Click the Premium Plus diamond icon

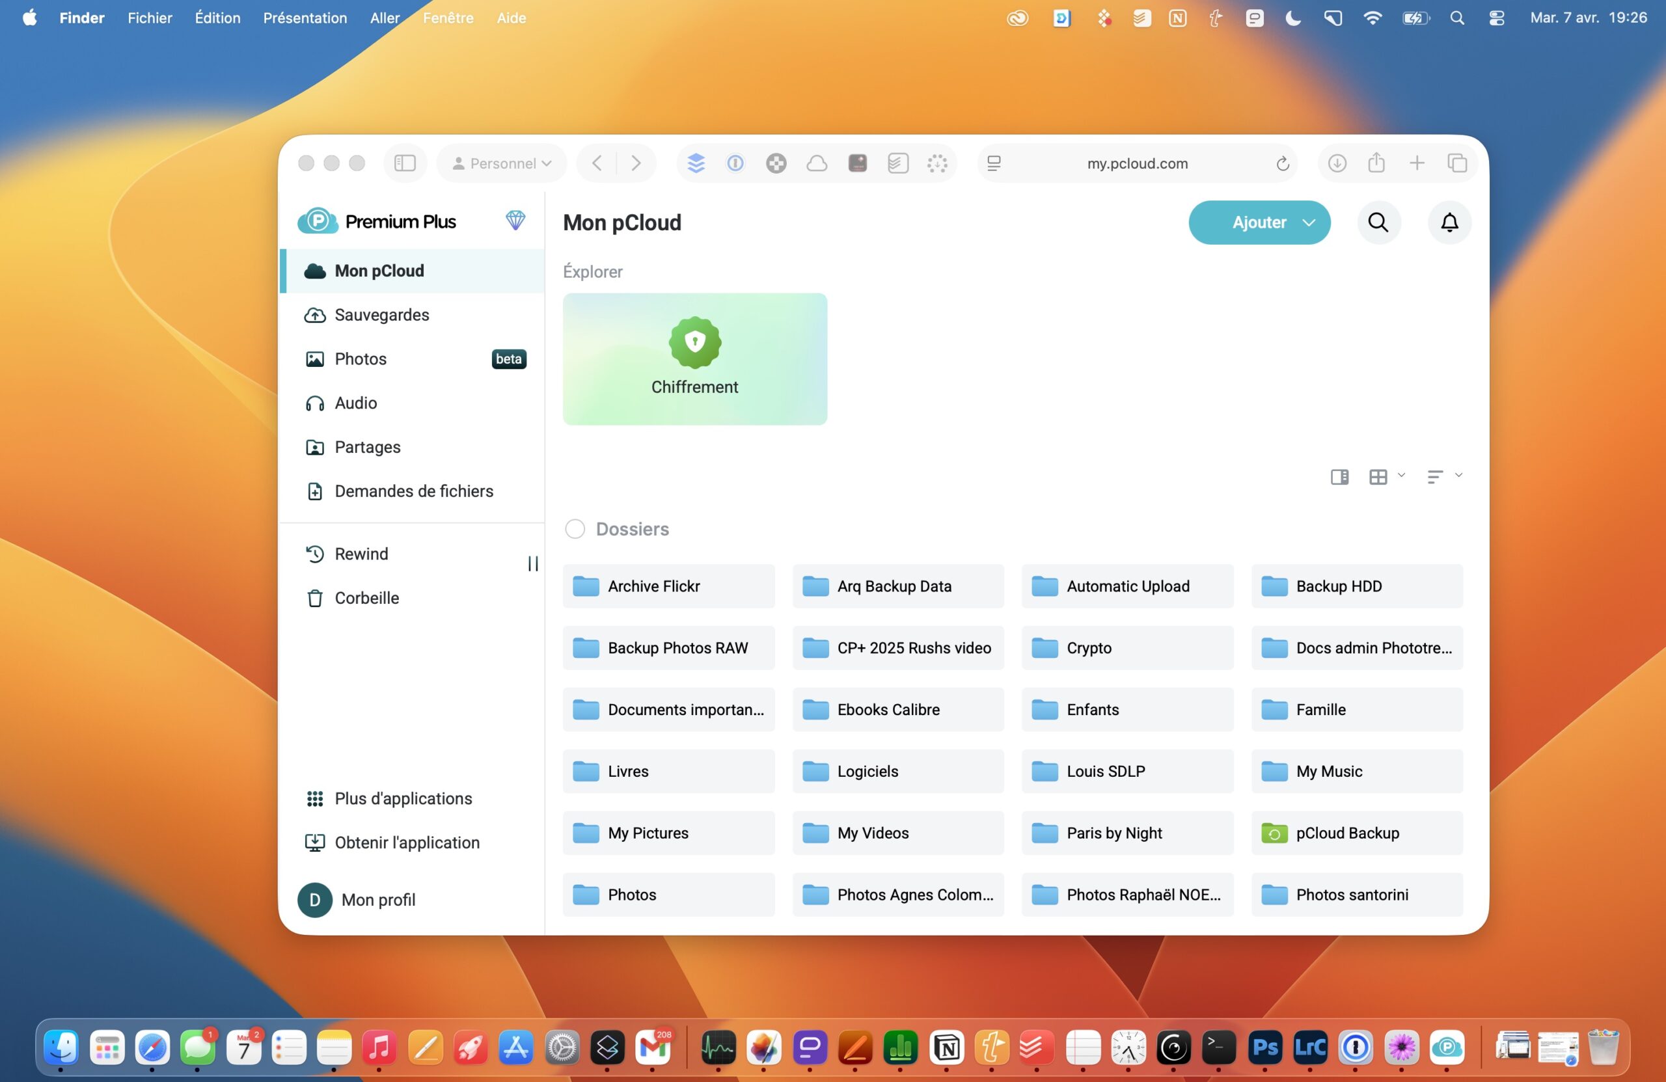click(515, 221)
